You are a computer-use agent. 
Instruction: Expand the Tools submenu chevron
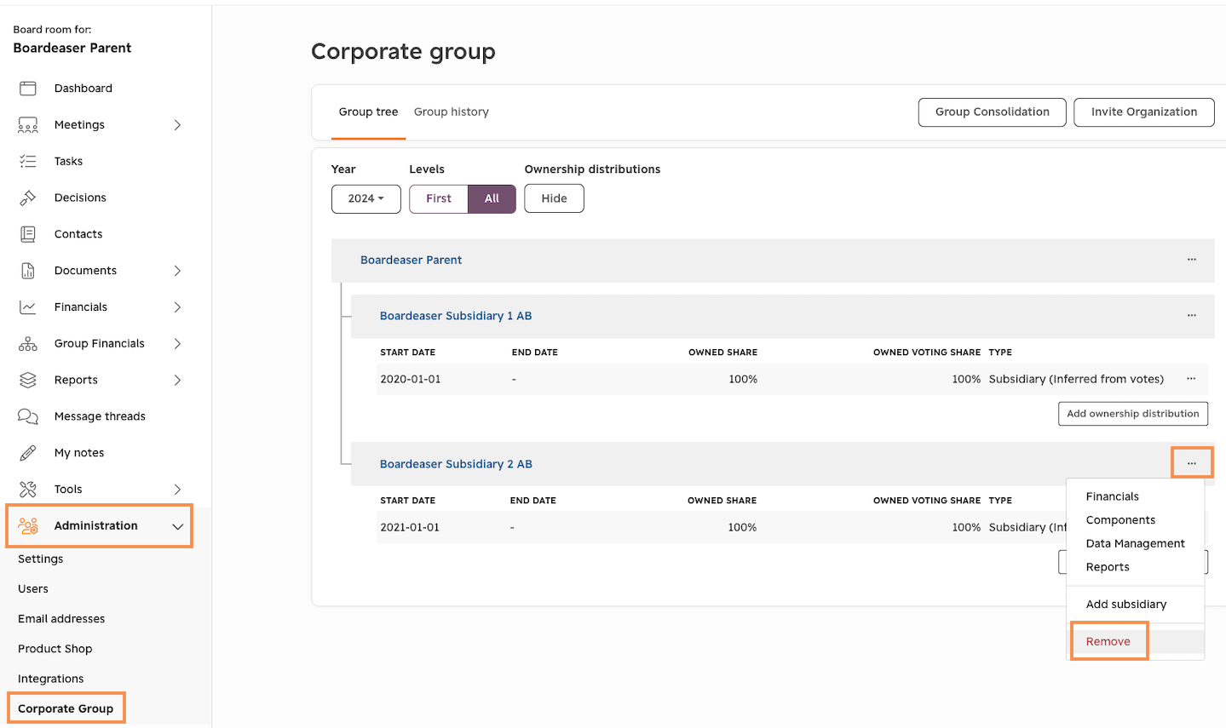point(177,490)
